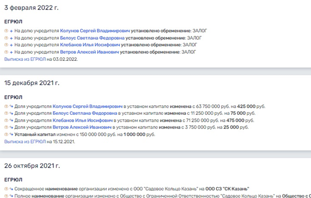The image size is (311, 198).
Task: Click change arrow icon in Колунов share row
Action: point(11,106)
